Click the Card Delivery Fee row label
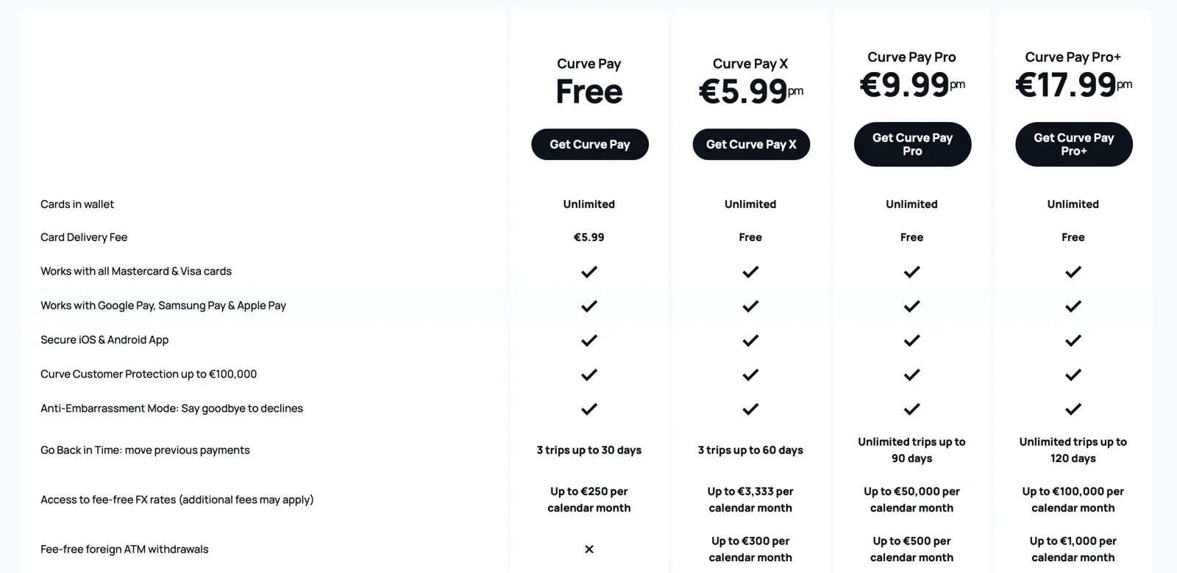The height and width of the screenshot is (573, 1177). [84, 237]
